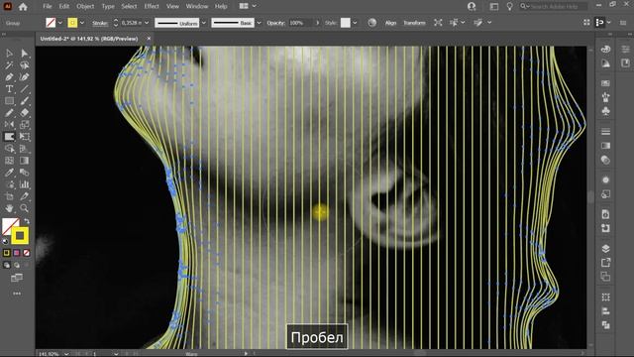Image resolution: width=634 pixels, height=357 pixels.
Task: Set paint mode to None
Action: click(27, 253)
